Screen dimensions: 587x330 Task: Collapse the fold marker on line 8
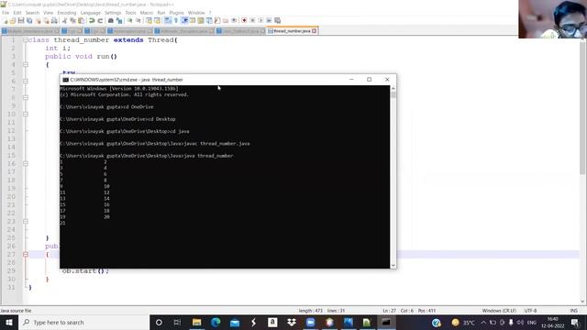pos(26,98)
